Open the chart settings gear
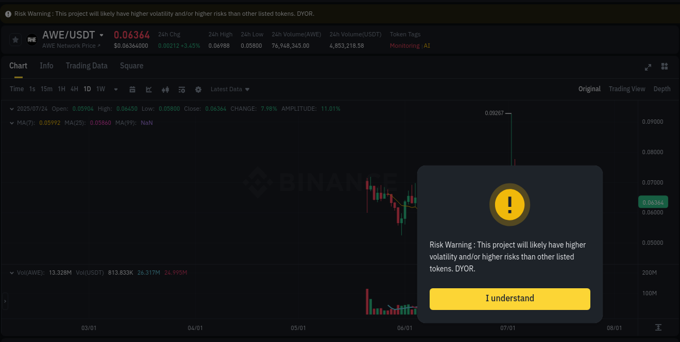 point(198,88)
